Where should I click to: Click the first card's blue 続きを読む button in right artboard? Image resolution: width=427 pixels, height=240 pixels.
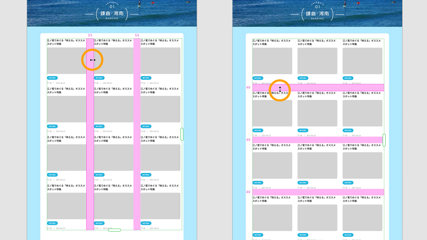point(258,78)
